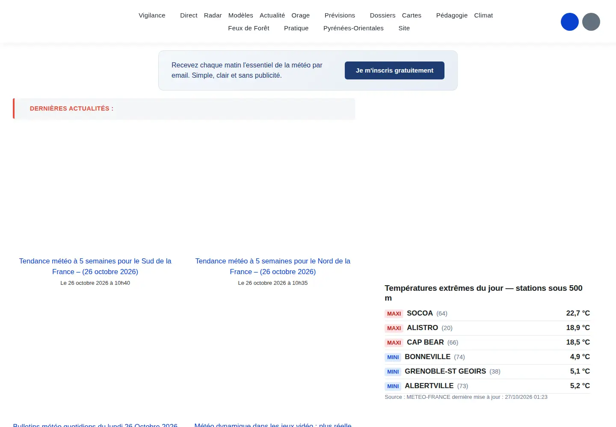Go to Feux de Forêt page

[249, 28]
